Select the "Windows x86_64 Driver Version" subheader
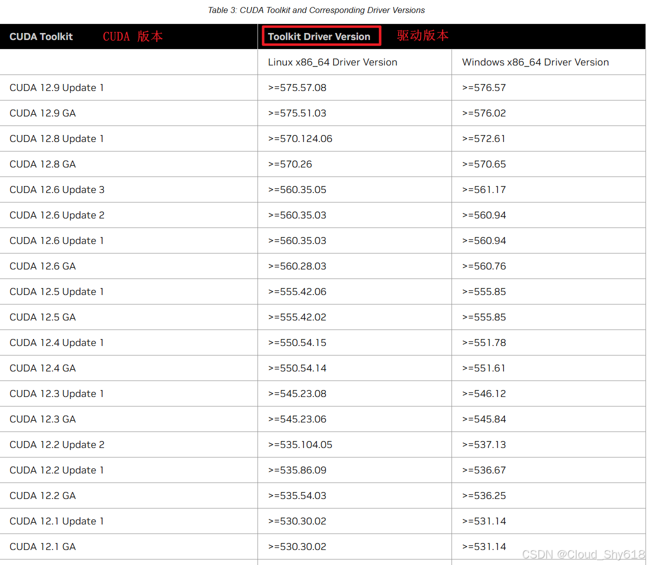This screenshot has height=565, width=647. [535, 62]
